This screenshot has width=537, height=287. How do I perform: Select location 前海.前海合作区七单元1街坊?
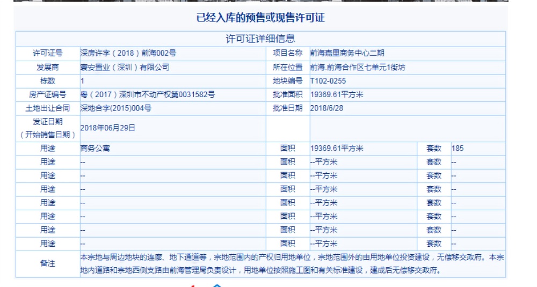358,68
